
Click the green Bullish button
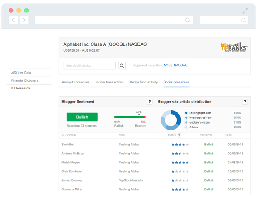pyautogui.click(x=82, y=117)
